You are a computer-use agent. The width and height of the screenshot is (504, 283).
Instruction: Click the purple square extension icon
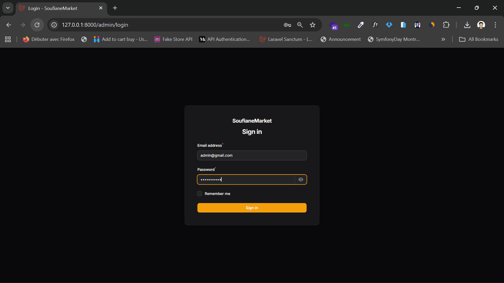[x=417, y=25]
